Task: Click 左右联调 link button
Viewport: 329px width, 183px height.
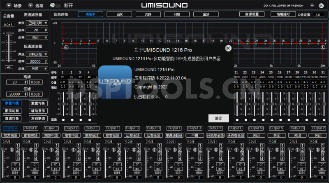Action: (x=38, y=118)
